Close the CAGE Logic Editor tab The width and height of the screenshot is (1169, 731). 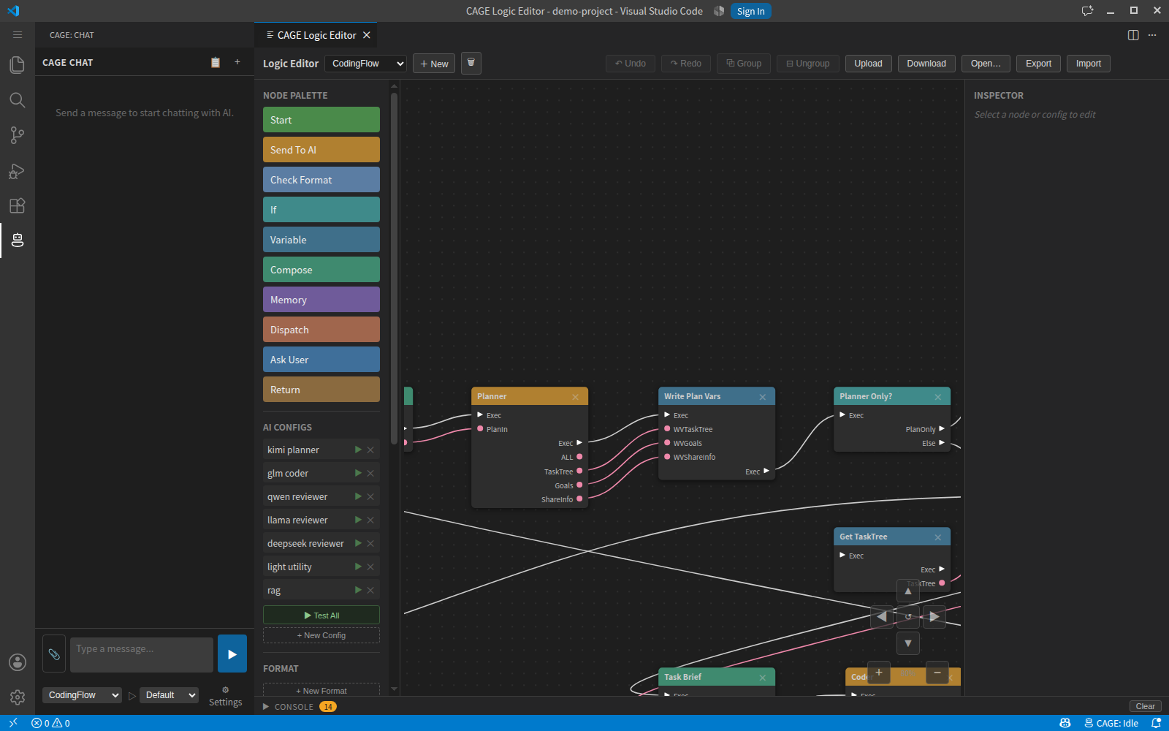[367, 35]
